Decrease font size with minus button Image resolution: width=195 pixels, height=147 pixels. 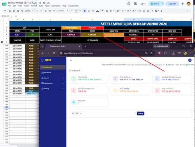point(72,11)
